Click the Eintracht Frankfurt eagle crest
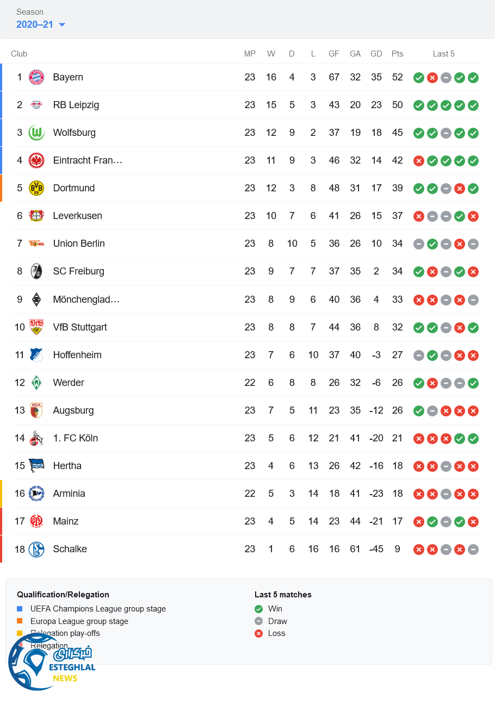The image size is (495, 705). (x=36, y=160)
